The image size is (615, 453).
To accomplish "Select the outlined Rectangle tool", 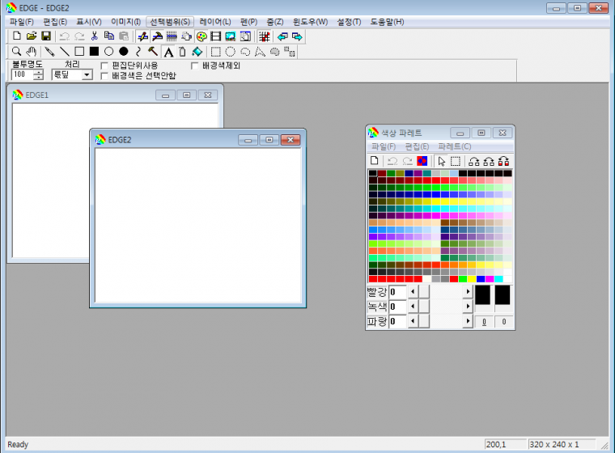I will [x=79, y=52].
